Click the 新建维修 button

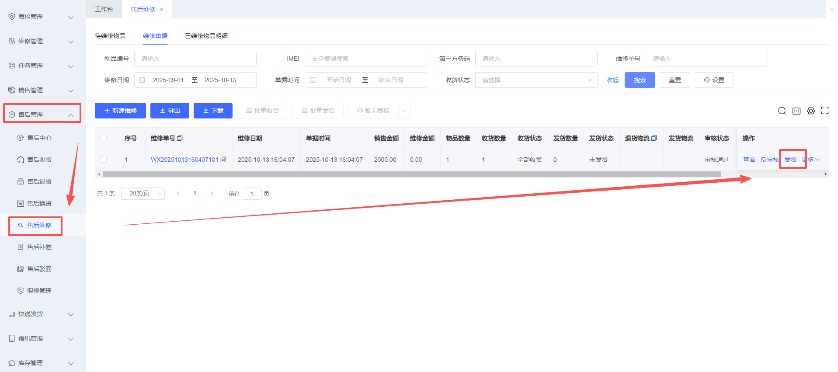tap(120, 111)
